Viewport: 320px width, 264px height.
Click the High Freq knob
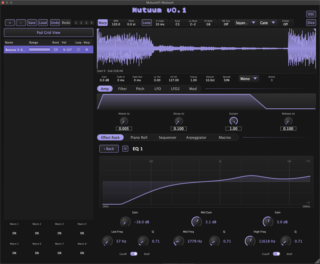pyautogui.click(x=250, y=241)
